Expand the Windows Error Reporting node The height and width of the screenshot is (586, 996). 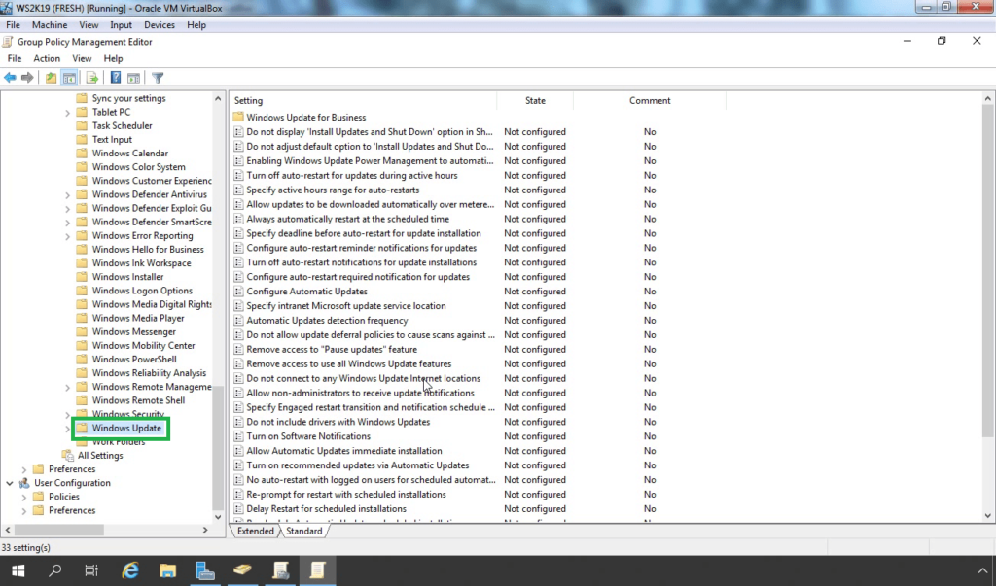[x=67, y=236]
